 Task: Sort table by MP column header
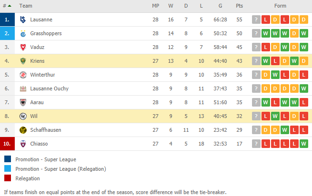coord(156,6)
